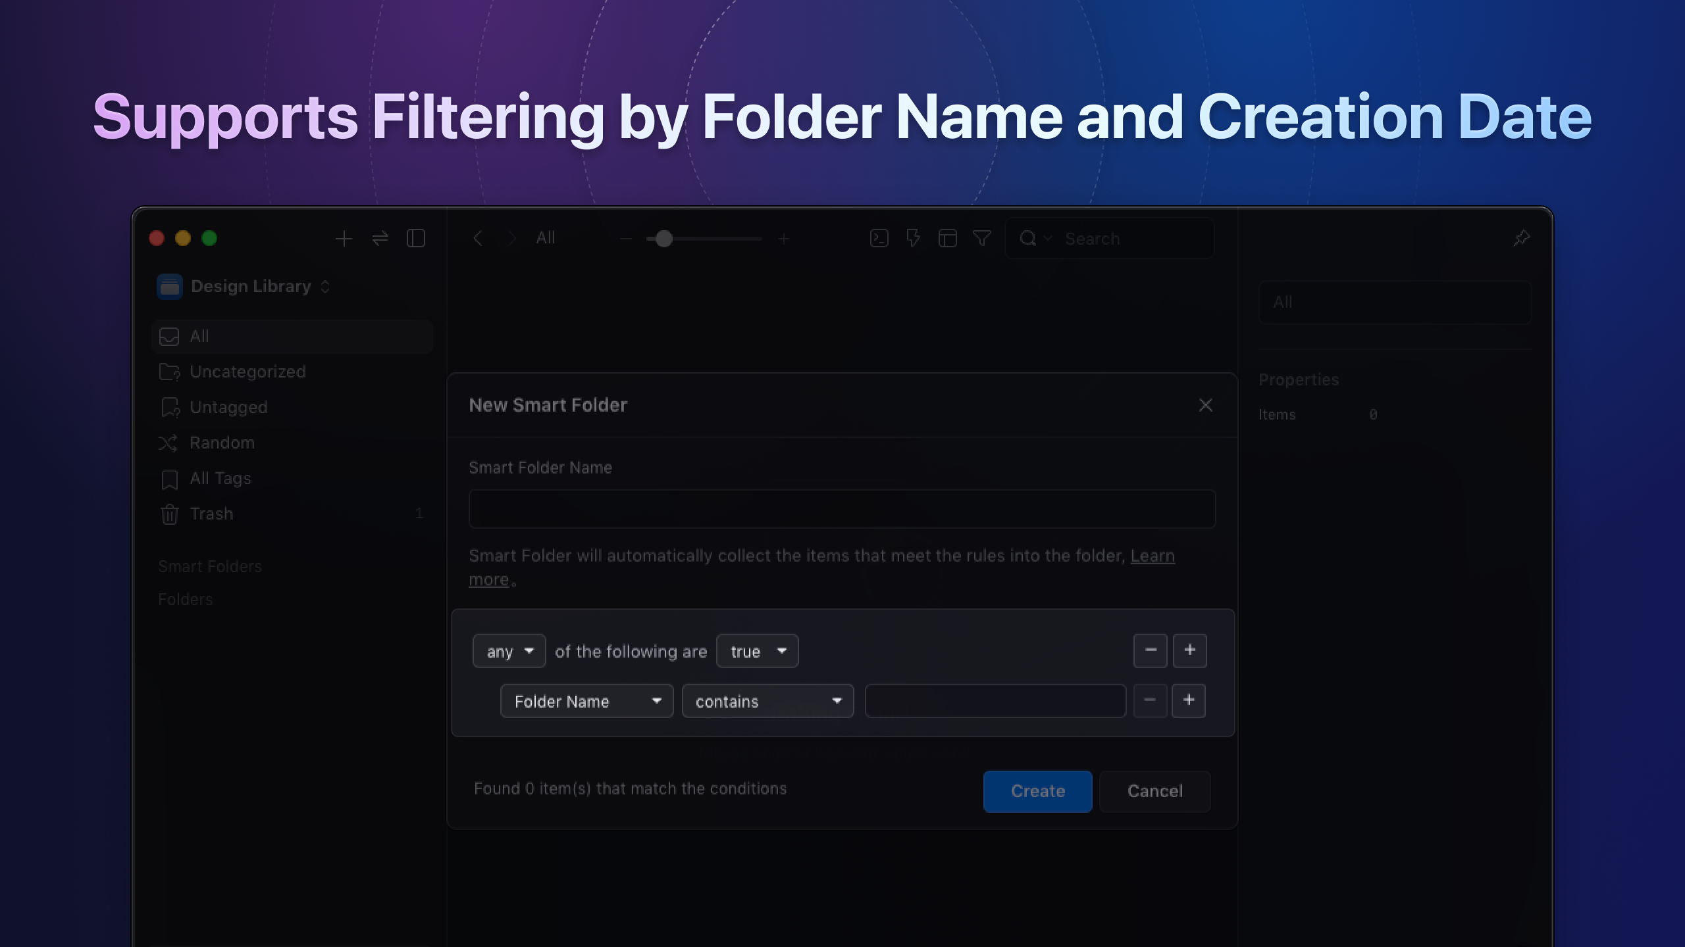Open All Tags in sidebar
1685x947 pixels.
click(x=220, y=478)
